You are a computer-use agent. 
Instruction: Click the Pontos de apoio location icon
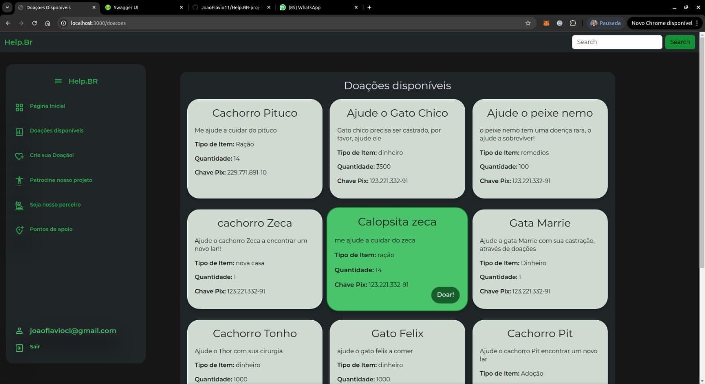pyautogui.click(x=19, y=230)
